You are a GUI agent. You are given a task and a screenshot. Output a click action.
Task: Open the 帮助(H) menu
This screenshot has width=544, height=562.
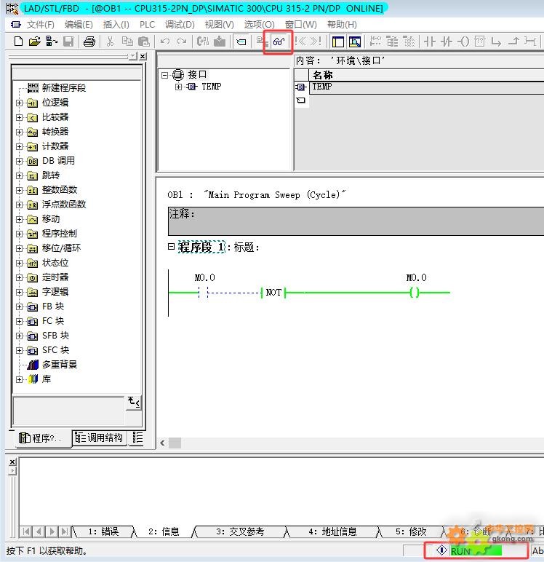342,25
